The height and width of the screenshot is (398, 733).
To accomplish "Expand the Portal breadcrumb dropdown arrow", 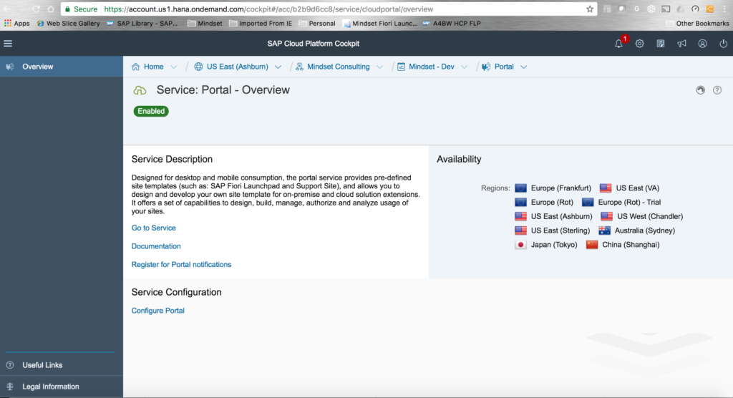I will click(x=523, y=67).
